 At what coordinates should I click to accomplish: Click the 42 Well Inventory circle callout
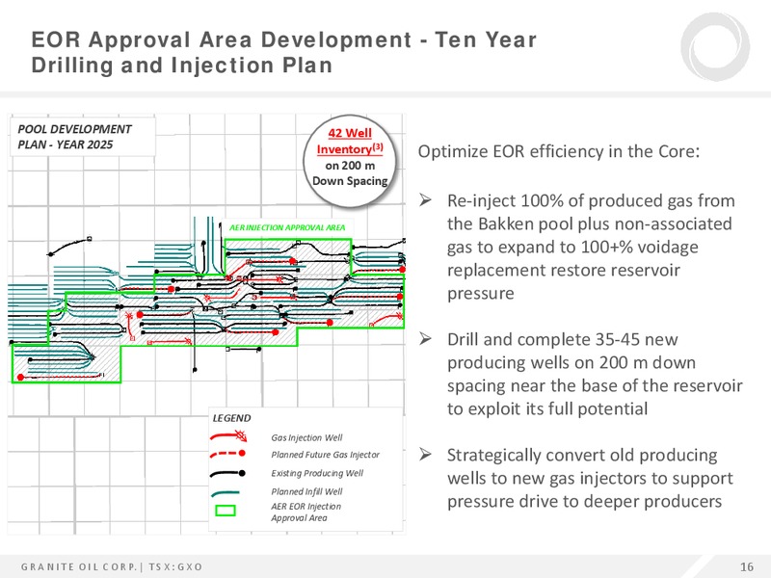tap(350, 161)
